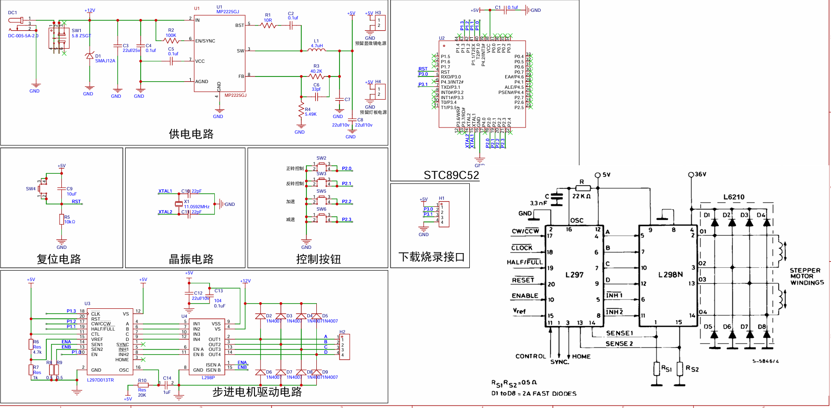Click the STC89C52 title text
This screenshot has width=831, height=408.
coord(451,175)
